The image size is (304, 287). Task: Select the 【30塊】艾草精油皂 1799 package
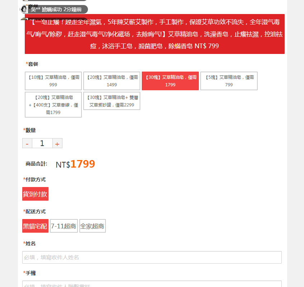click(x=170, y=81)
